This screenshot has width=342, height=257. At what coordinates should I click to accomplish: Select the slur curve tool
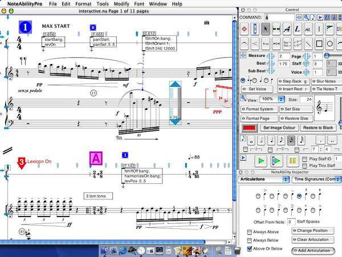246,43
